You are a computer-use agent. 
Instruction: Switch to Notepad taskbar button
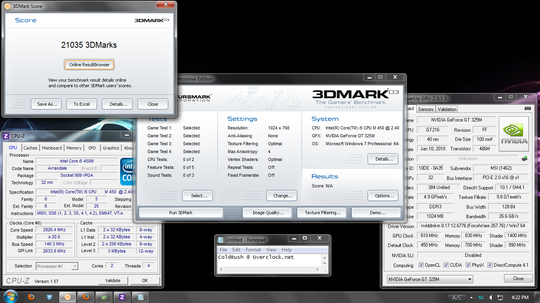(x=140, y=297)
